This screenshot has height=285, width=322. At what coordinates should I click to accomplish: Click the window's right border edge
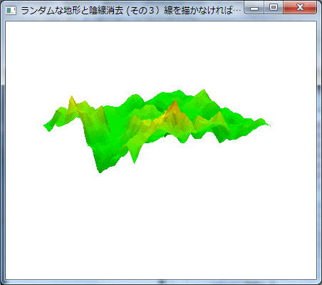click(x=319, y=152)
